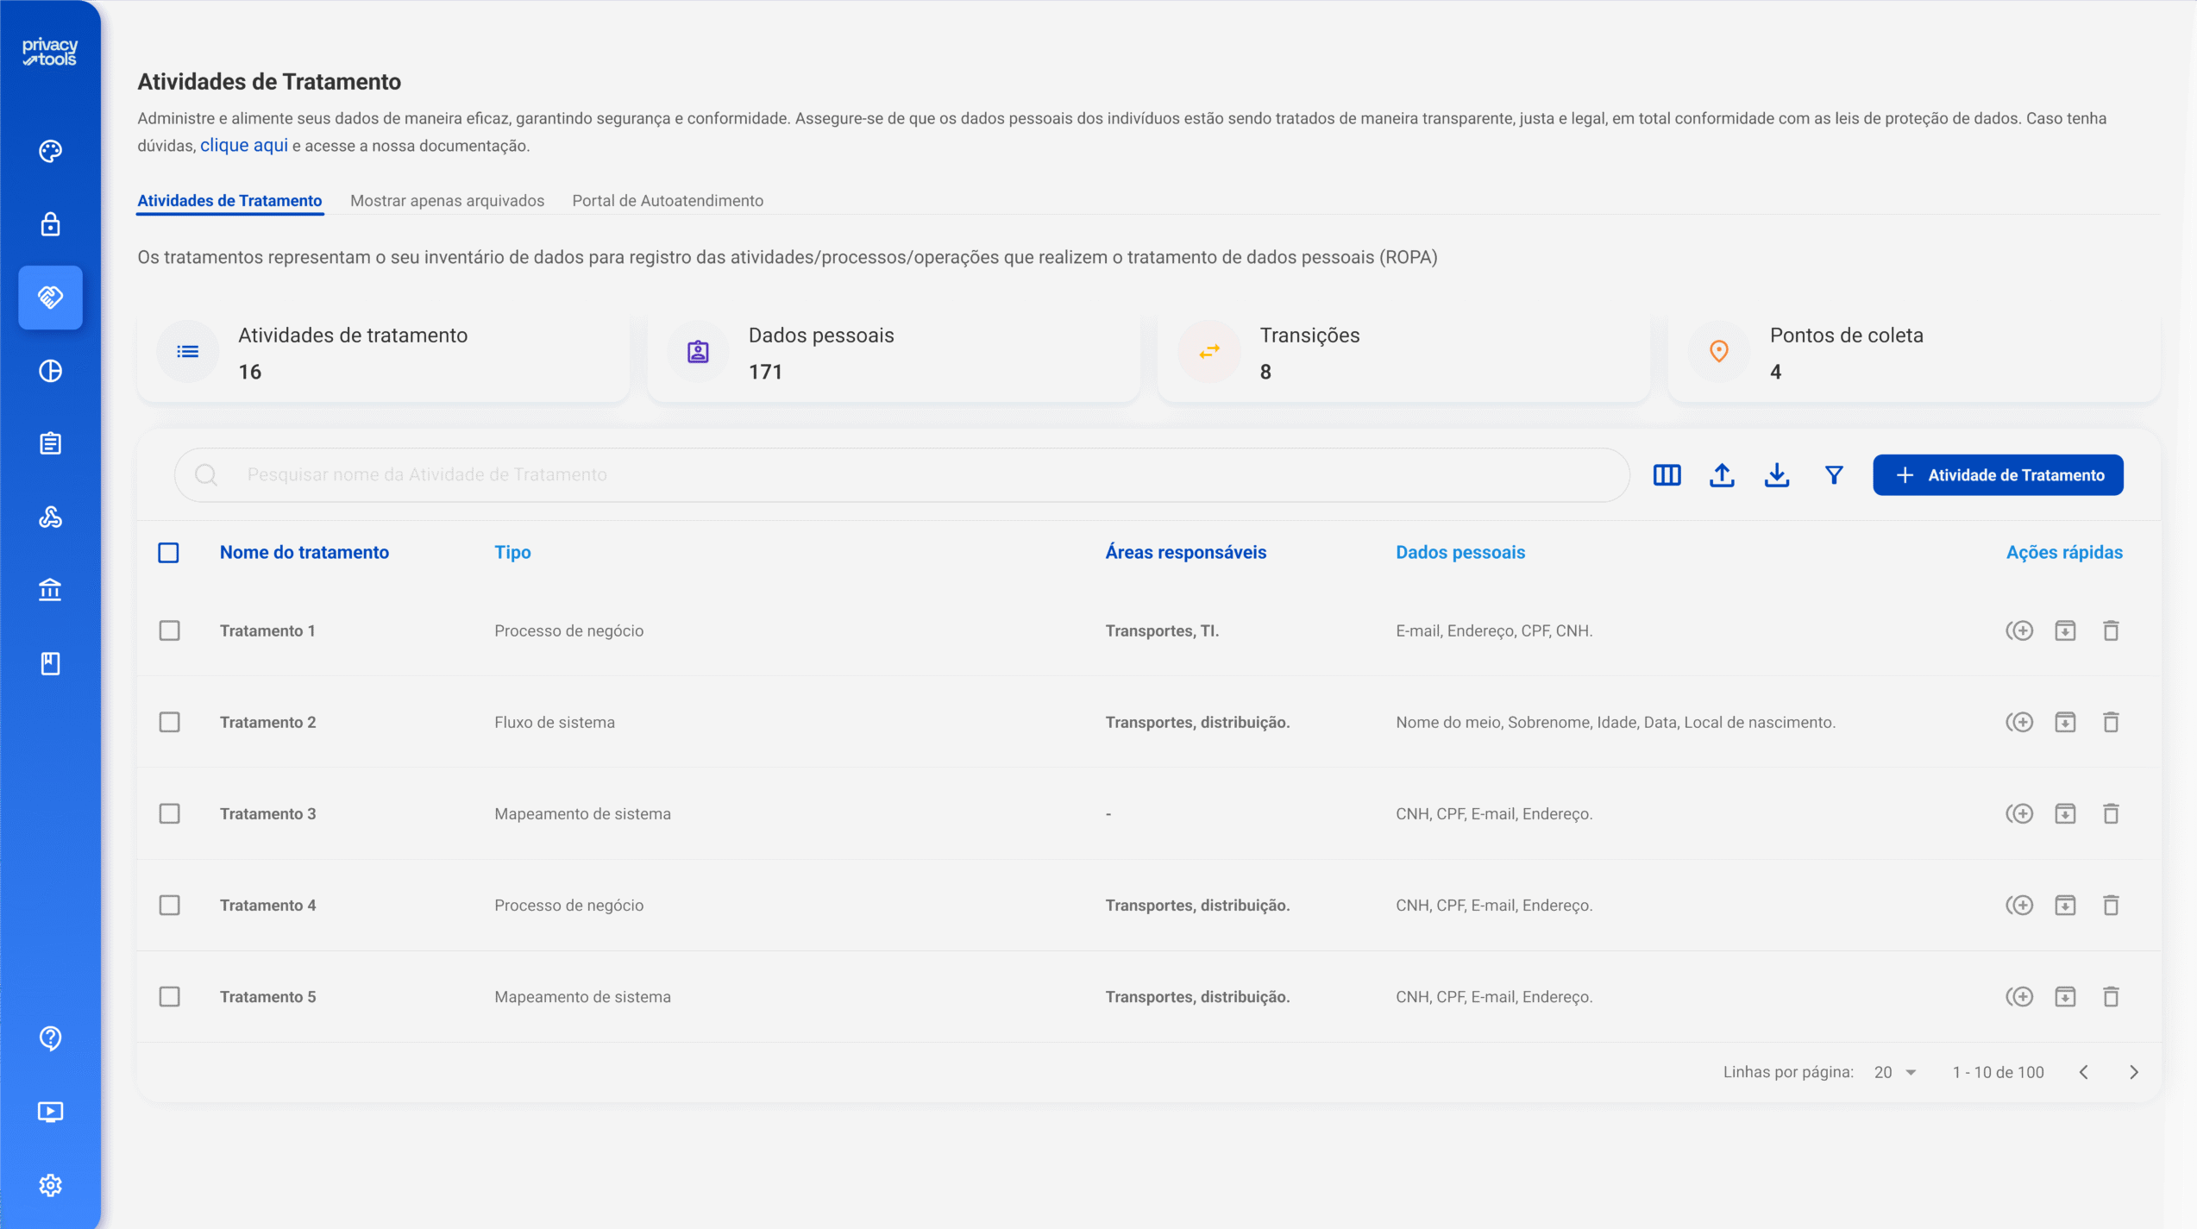Open the column visibility icon
This screenshot has width=2197, height=1229.
click(1667, 475)
